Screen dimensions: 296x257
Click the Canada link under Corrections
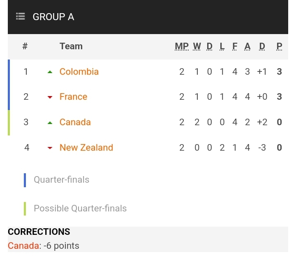point(23,246)
